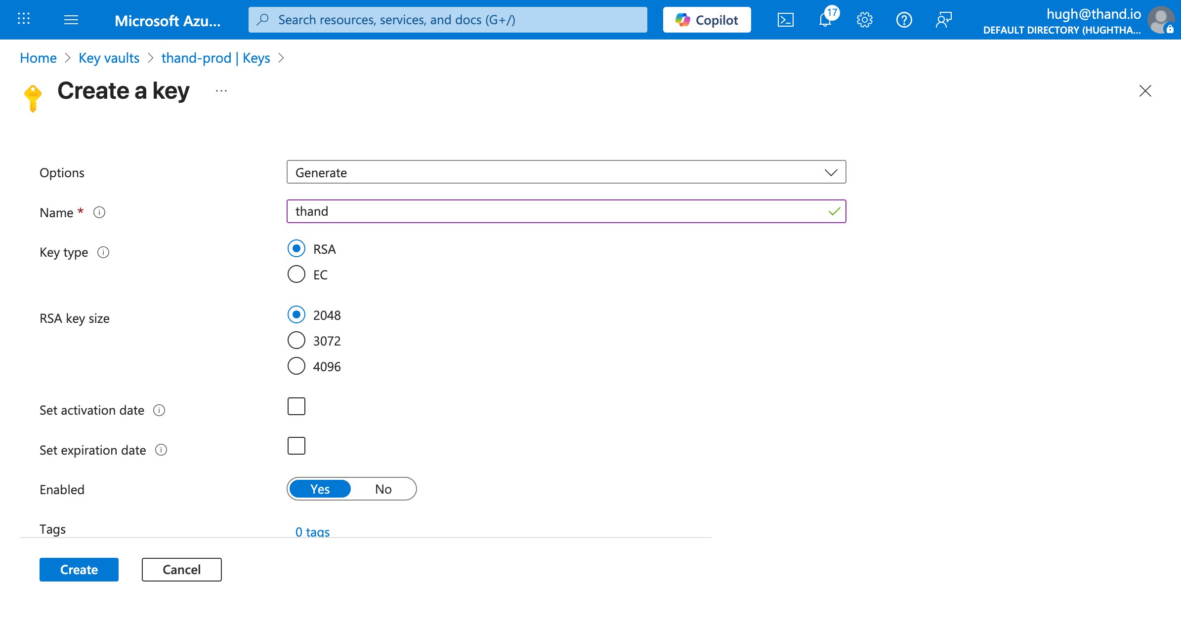
Task: Open portal settings gear
Action: pos(864,20)
